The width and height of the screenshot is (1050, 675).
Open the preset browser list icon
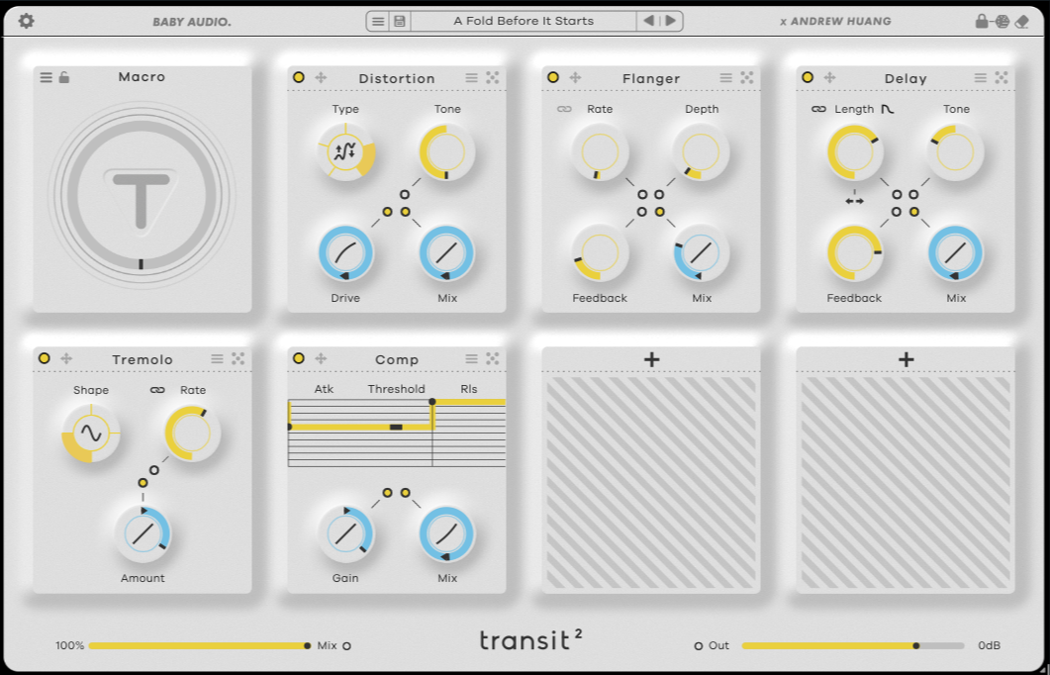click(x=378, y=22)
